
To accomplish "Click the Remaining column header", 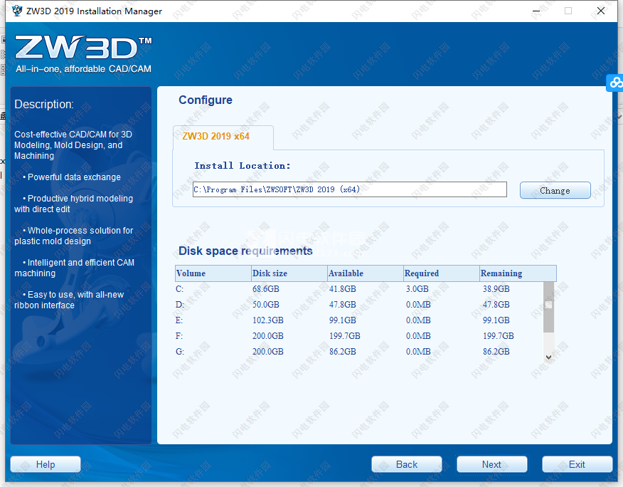I will (518, 273).
